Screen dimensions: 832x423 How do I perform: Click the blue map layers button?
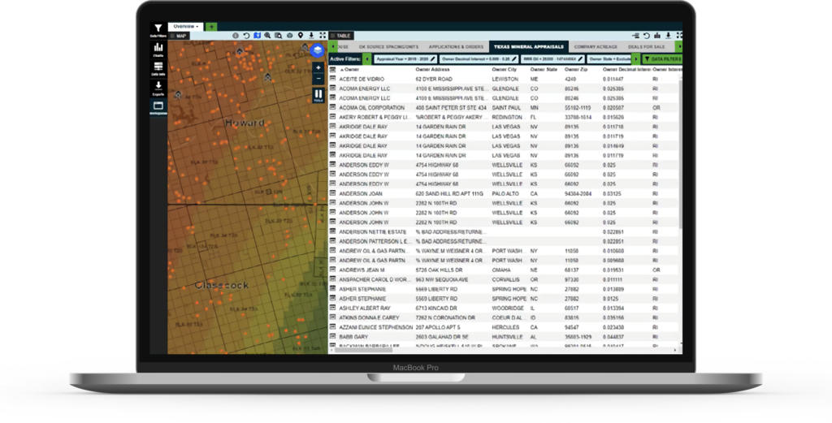pos(318,51)
